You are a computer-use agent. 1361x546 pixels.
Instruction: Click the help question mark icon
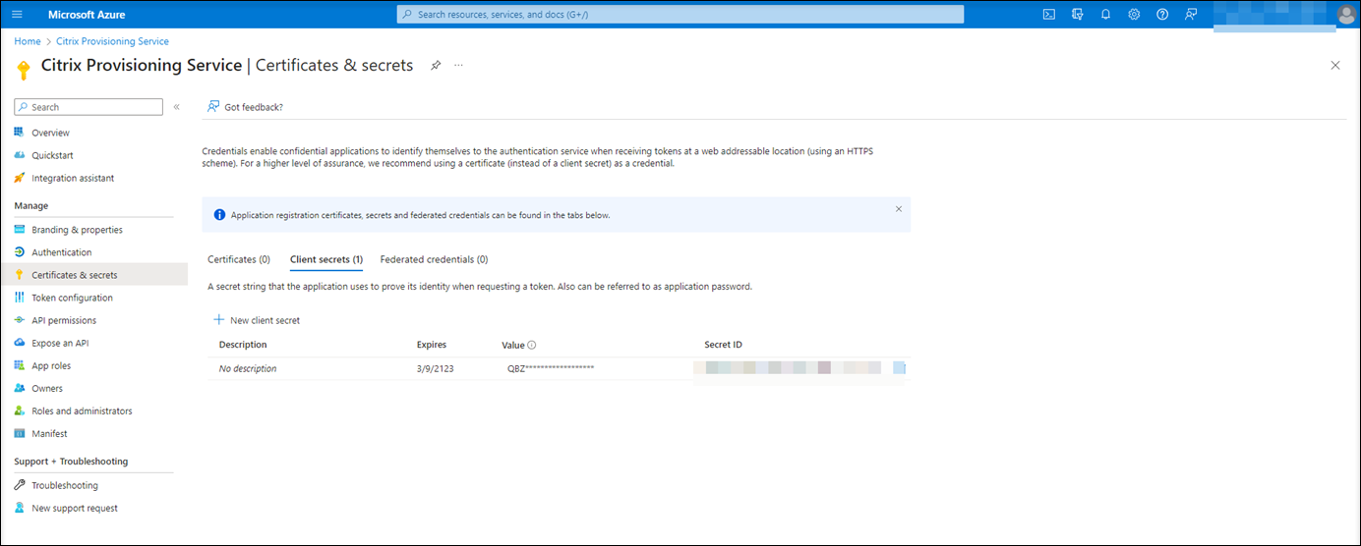tap(1162, 15)
